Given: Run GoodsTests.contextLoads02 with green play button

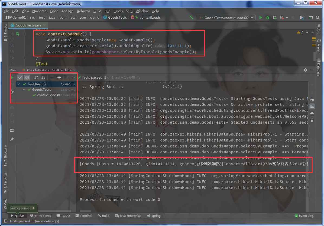Looking at the screenshot, I should [x=261, y=18].
